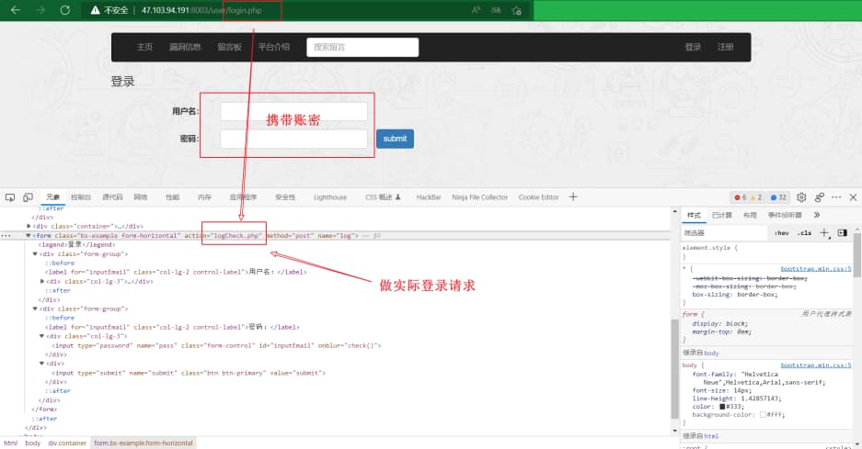Click the 用户名 username input field

click(293, 111)
